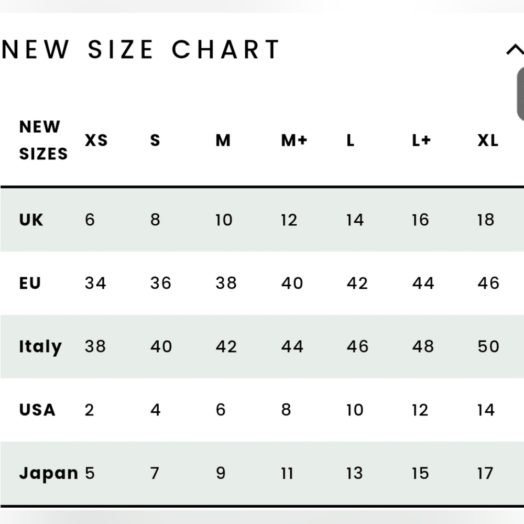Click the M+ column header
The image size is (524, 524).
[x=294, y=140]
